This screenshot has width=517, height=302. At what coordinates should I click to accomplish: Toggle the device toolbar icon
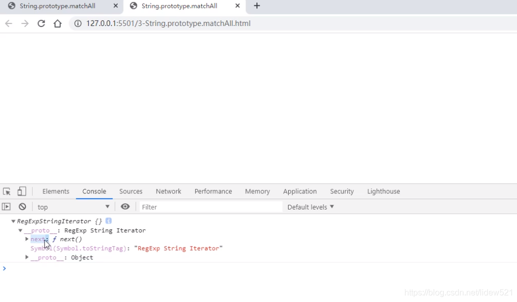pos(22,191)
